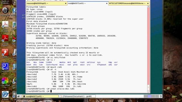Click the 'selinux' directory name
Screen dimensions: 182x102
tap(91, 62)
